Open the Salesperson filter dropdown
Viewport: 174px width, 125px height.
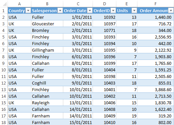pyautogui.click(x=60, y=11)
